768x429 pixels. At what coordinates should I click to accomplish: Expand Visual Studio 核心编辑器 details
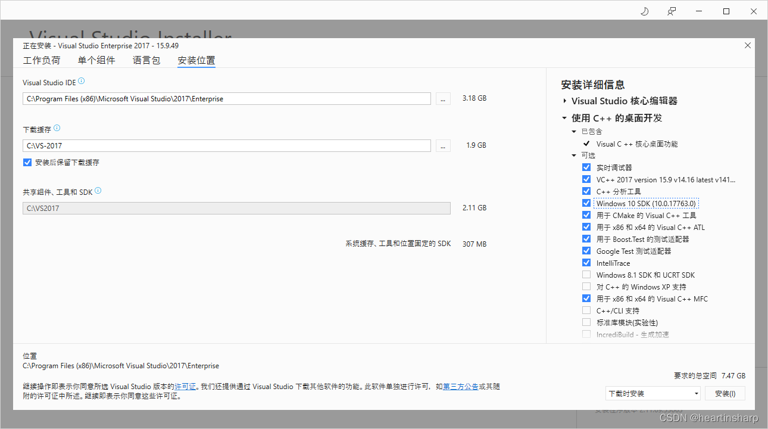(x=565, y=101)
